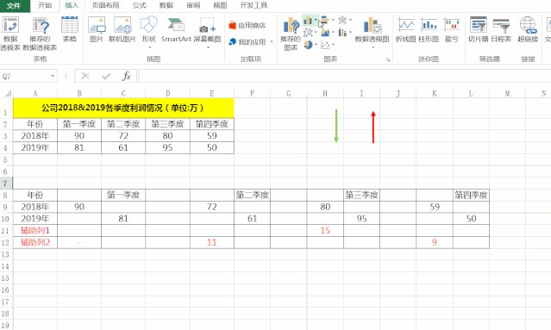
Task: Click the formula bar input field
Action: pos(344,76)
